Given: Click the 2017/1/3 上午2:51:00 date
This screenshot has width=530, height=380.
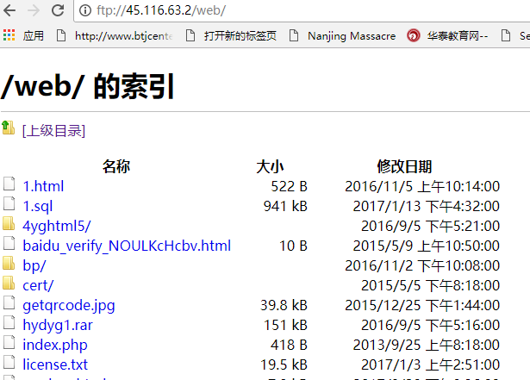Looking at the screenshot, I should [x=430, y=364].
